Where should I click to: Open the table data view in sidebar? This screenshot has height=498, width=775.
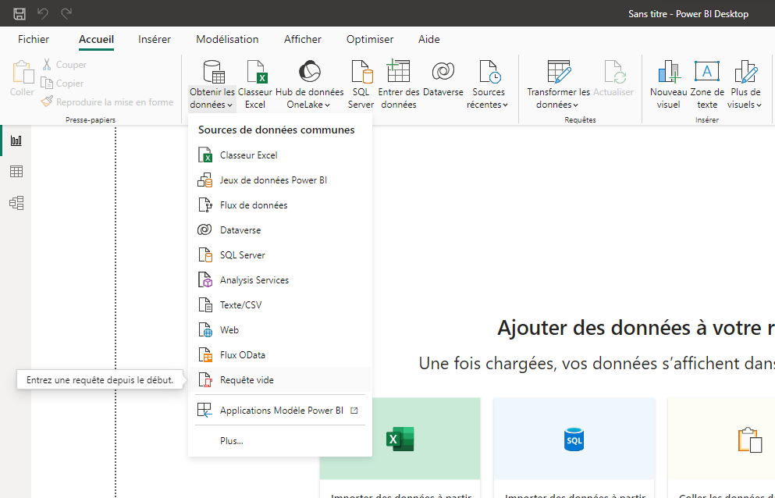tap(16, 172)
